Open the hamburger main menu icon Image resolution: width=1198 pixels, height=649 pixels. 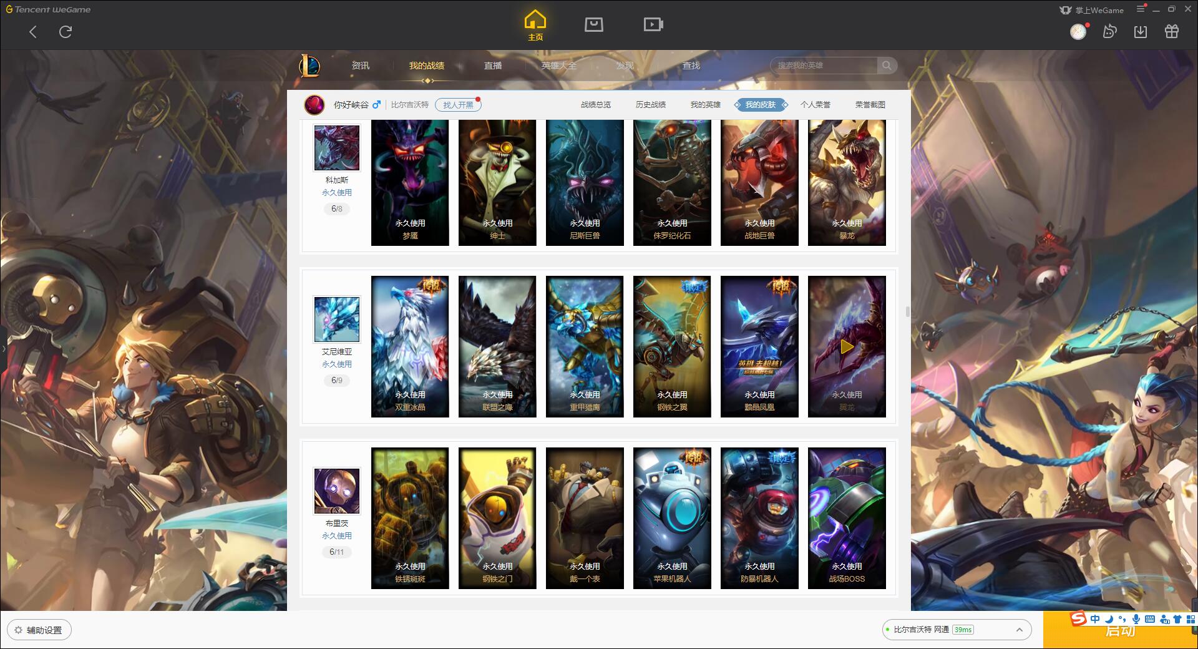pyautogui.click(x=1141, y=9)
